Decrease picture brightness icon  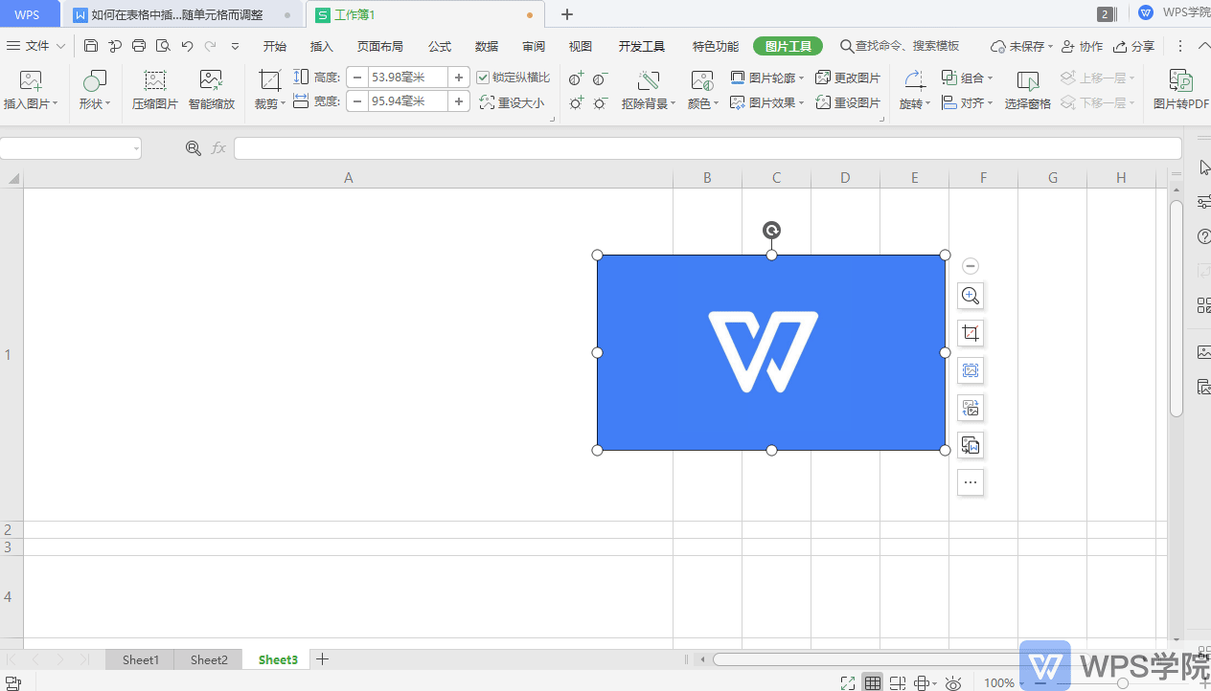click(x=600, y=102)
